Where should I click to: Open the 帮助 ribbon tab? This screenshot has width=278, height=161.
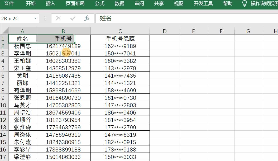[x=228, y=4]
